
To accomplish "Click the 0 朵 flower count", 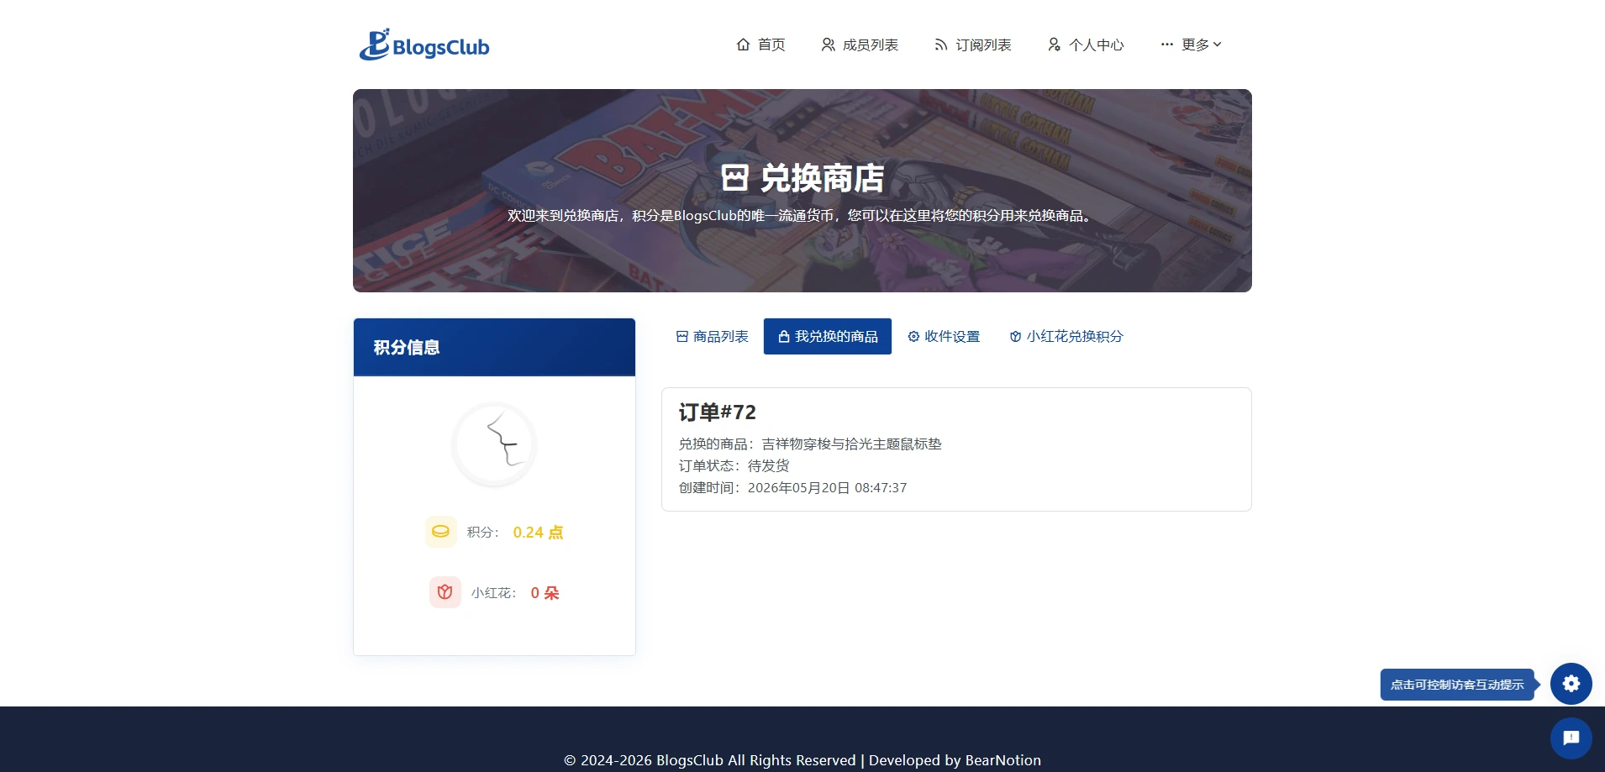I will (x=545, y=593).
